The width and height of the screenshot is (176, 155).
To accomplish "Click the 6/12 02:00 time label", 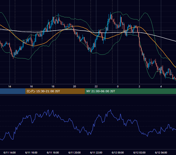I will [x=140, y=152].
